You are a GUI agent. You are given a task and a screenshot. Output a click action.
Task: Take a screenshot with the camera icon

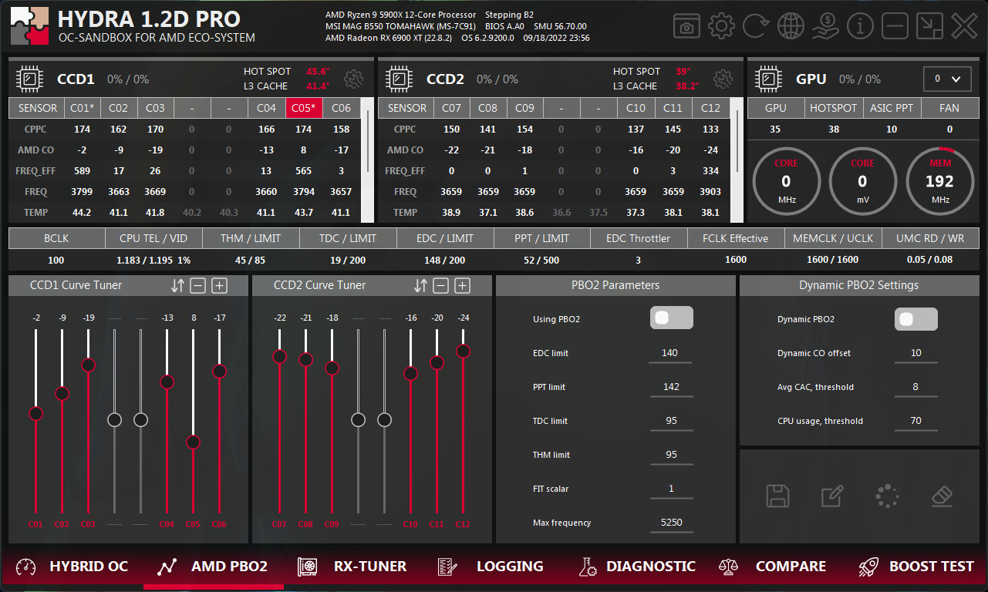tap(686, 27)
